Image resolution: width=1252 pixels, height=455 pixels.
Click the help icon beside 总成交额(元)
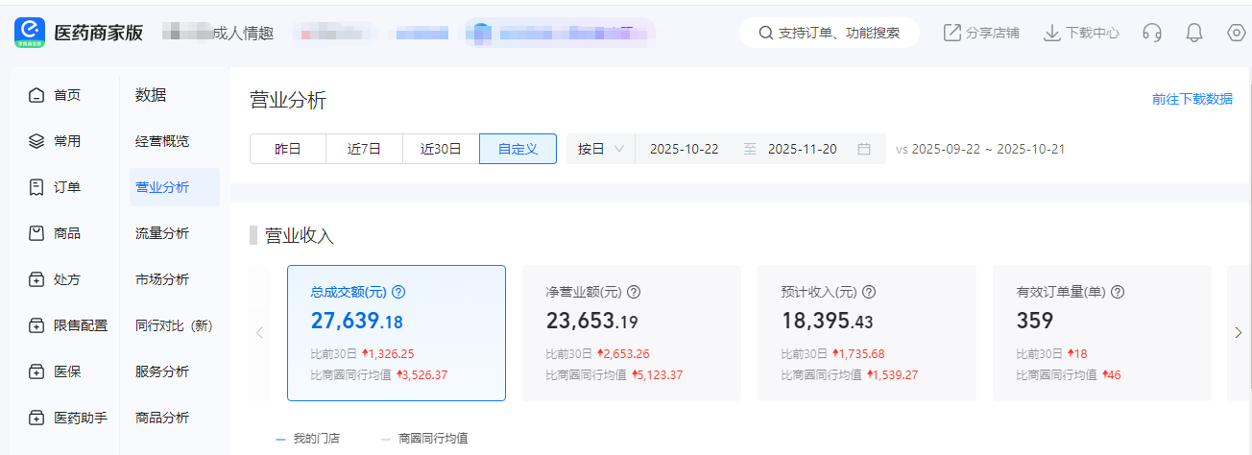click(x=399, y=292)
